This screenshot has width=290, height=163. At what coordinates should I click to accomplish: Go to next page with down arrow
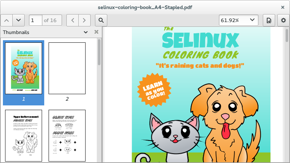(18, 20)
